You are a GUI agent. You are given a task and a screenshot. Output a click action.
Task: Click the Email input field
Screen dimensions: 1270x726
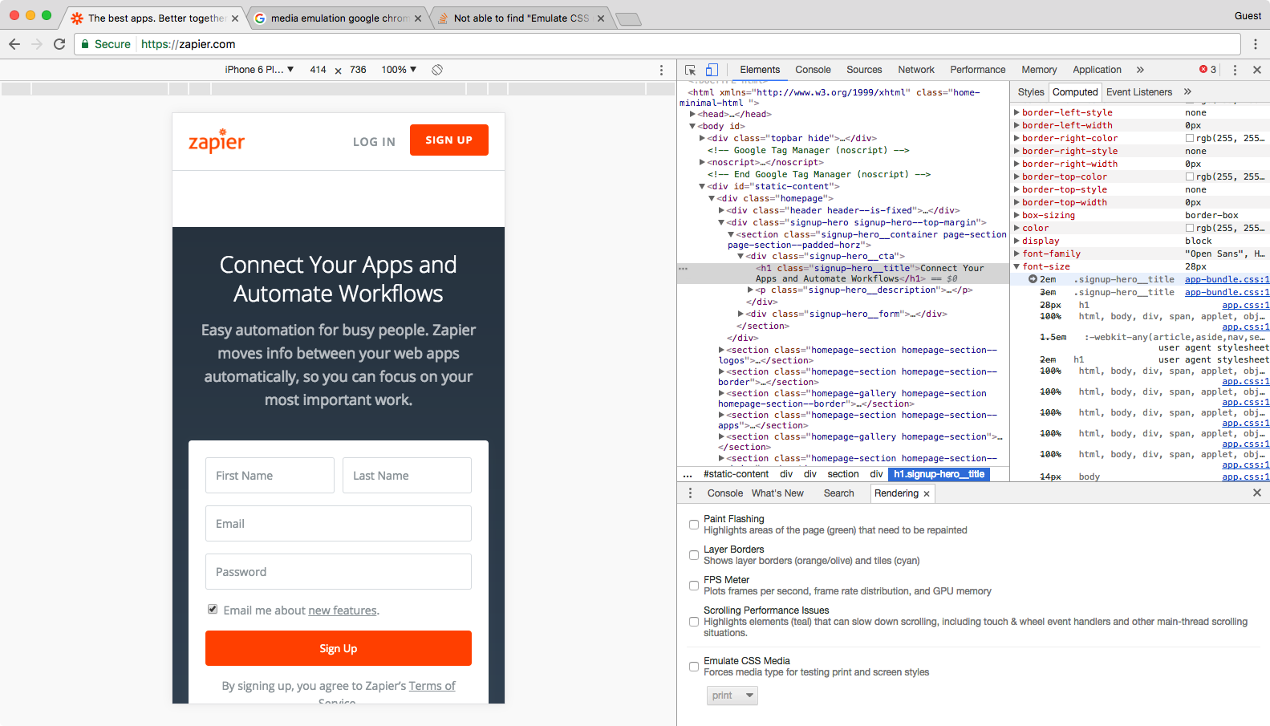(339, 524)
